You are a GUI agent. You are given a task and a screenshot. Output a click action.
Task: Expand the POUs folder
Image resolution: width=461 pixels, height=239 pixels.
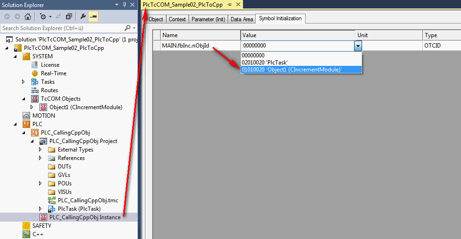click(40, 183)
